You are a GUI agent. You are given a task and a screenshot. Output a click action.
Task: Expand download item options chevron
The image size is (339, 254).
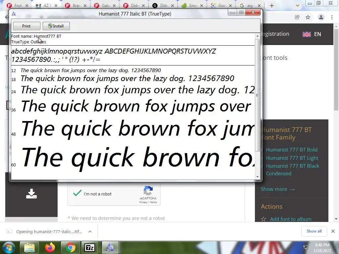[x=90, y=232]
